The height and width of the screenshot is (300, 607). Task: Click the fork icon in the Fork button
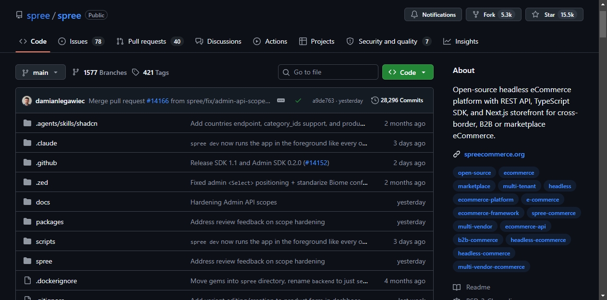[x=476, y=15]
